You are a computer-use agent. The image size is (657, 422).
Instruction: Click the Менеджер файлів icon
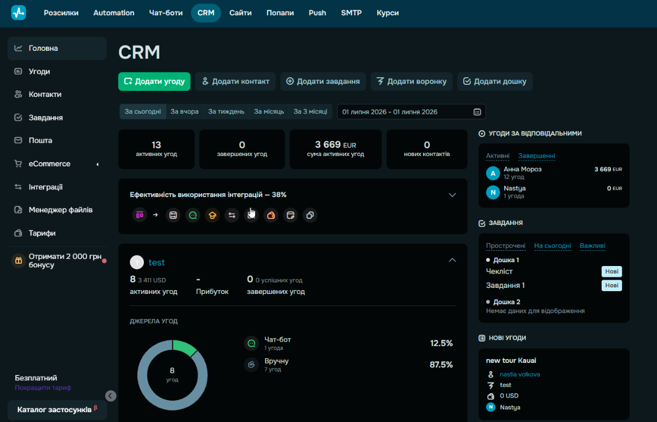(x=18, y=210)
